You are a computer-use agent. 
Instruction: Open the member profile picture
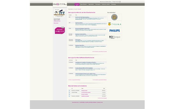(59, 13)
